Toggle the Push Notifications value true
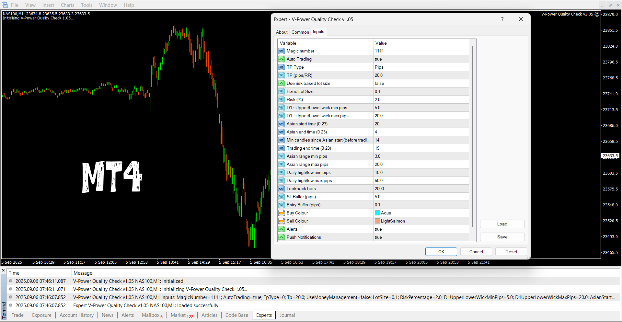 (421, 237)
